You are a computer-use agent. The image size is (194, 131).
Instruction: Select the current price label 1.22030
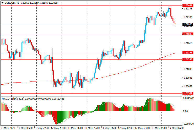[188, 24]
